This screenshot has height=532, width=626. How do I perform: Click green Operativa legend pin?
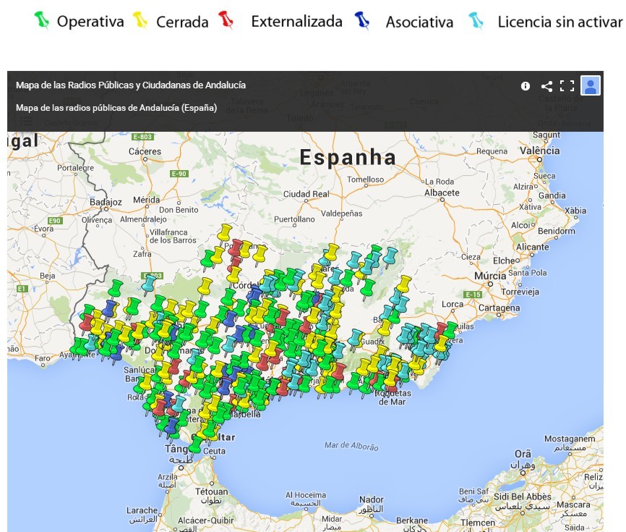coord(43,21)
